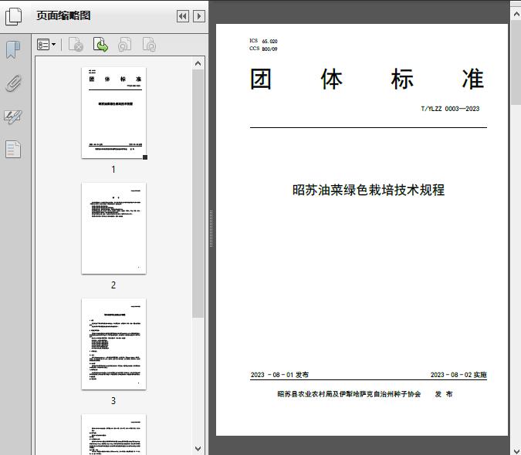Collapse the panel with double-left-arrow button

(183, 16)
